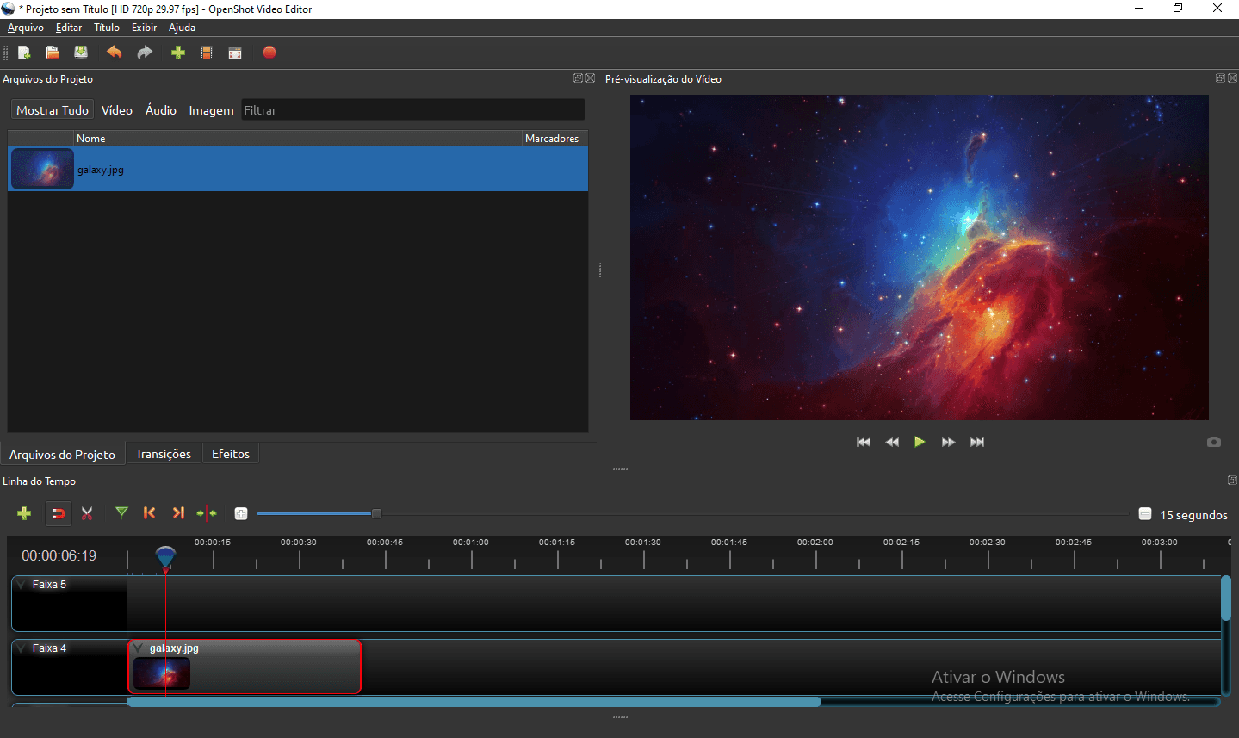
Task: Click the 00:00:06:19 timecode display
Action: [x=59, y=555]
